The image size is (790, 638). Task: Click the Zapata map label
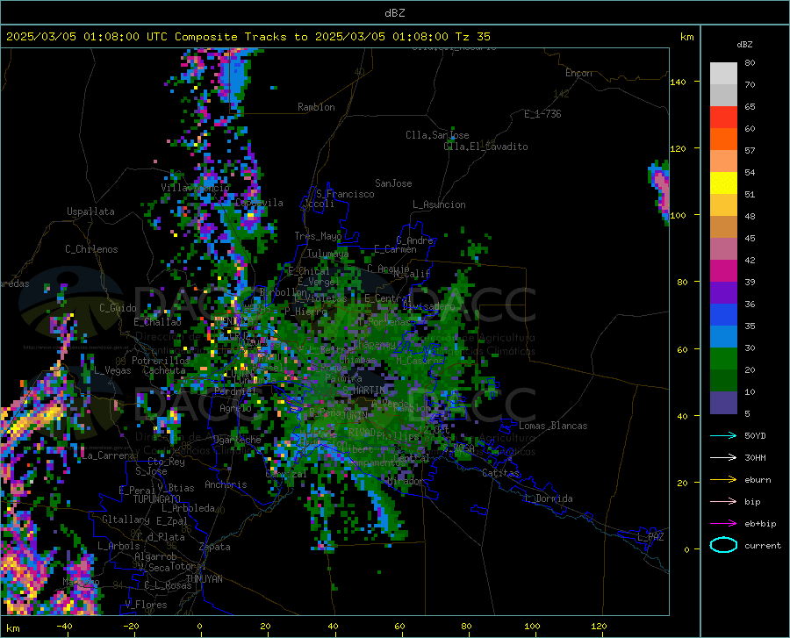pos(215,547)
